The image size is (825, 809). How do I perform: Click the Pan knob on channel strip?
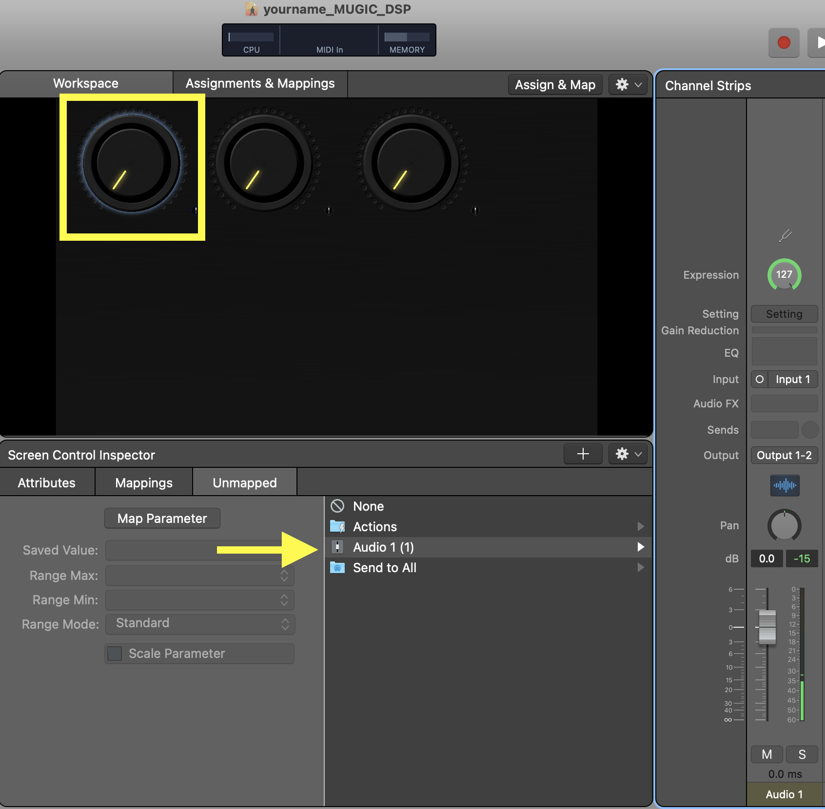[784, 526]
